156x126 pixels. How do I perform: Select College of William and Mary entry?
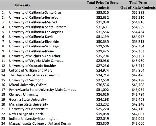click(x=31, y=71)
